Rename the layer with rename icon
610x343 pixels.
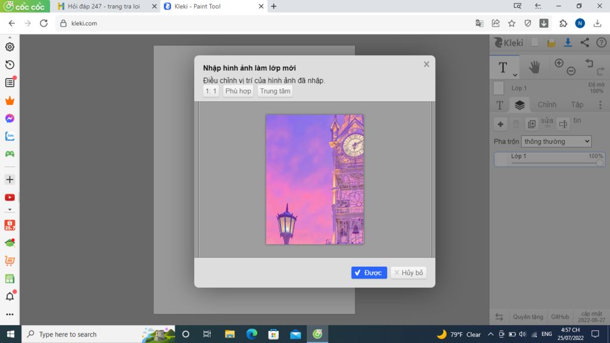pyautogui.click(x=563, y=124)
